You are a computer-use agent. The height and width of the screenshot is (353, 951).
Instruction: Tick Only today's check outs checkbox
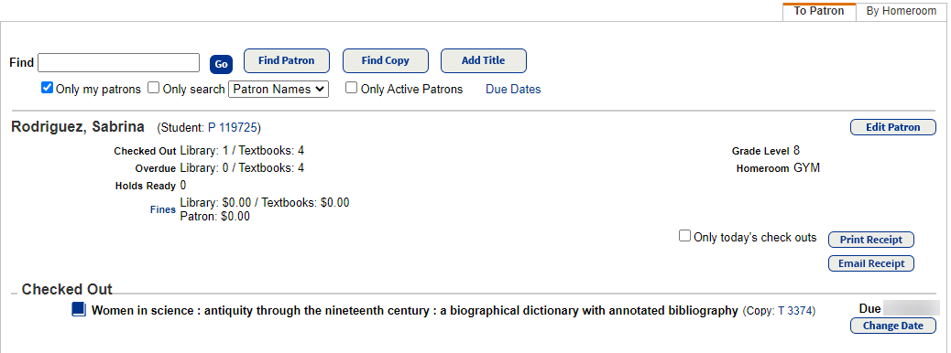(684, 236)
